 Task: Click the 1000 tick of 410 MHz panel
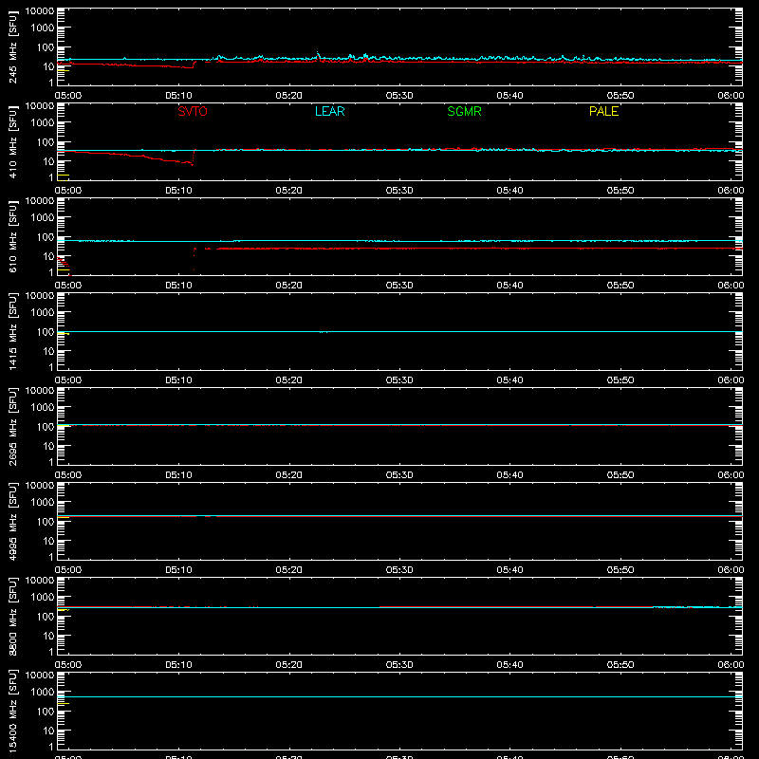pyautogui.click(x=43, y=122)
